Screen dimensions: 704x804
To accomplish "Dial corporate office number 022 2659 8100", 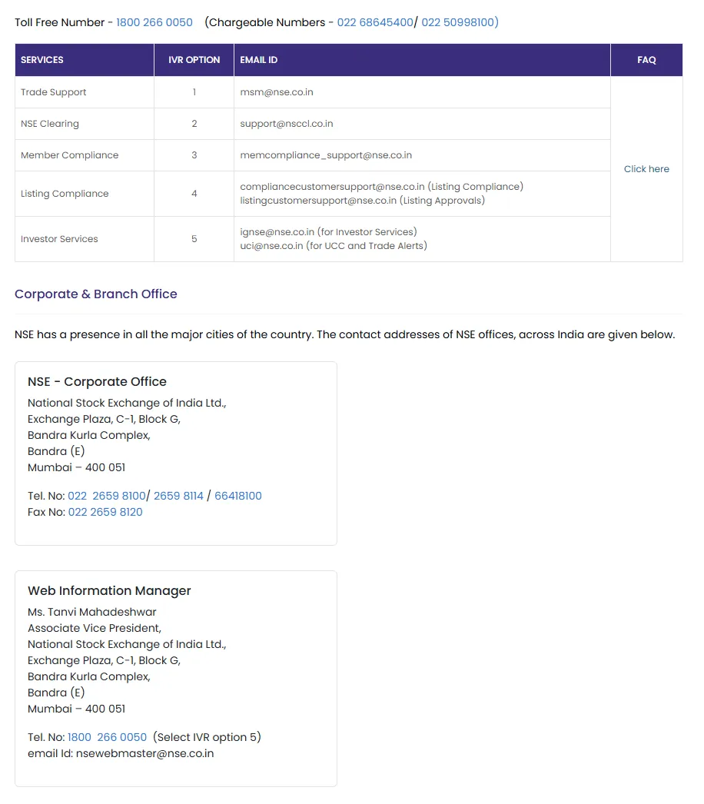I will (106, 496).
